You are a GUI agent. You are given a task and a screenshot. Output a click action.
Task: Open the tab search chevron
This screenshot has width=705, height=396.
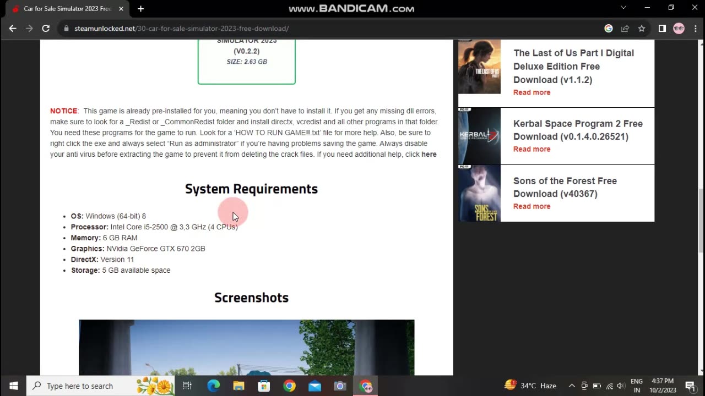[623, 8]
